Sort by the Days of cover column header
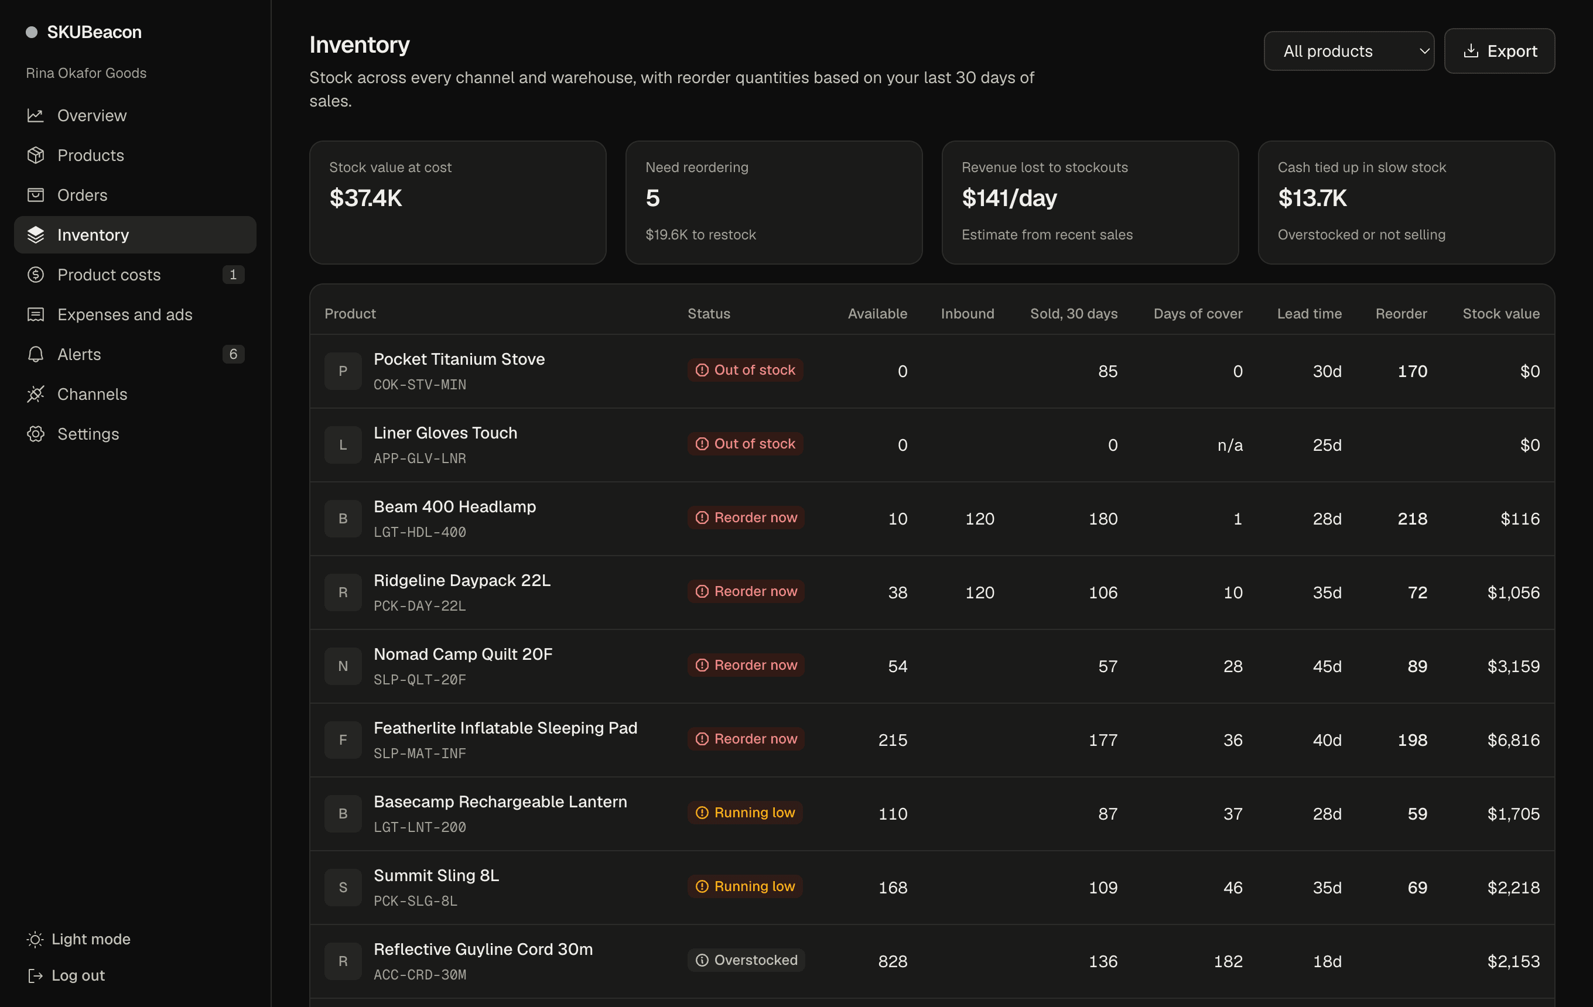This screenshot has height=1007, width=1593. coord(1198,314)
